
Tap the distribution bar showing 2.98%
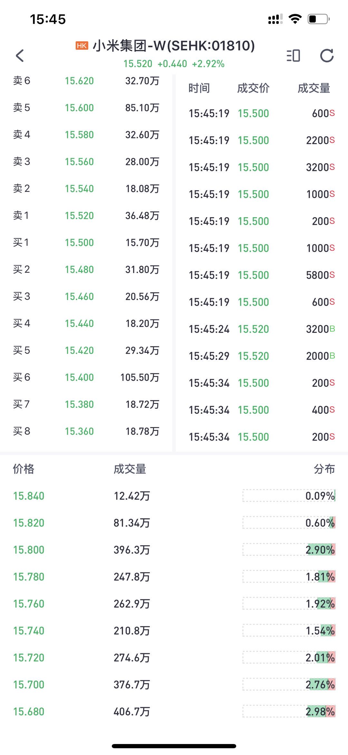[x=289, y=711]
